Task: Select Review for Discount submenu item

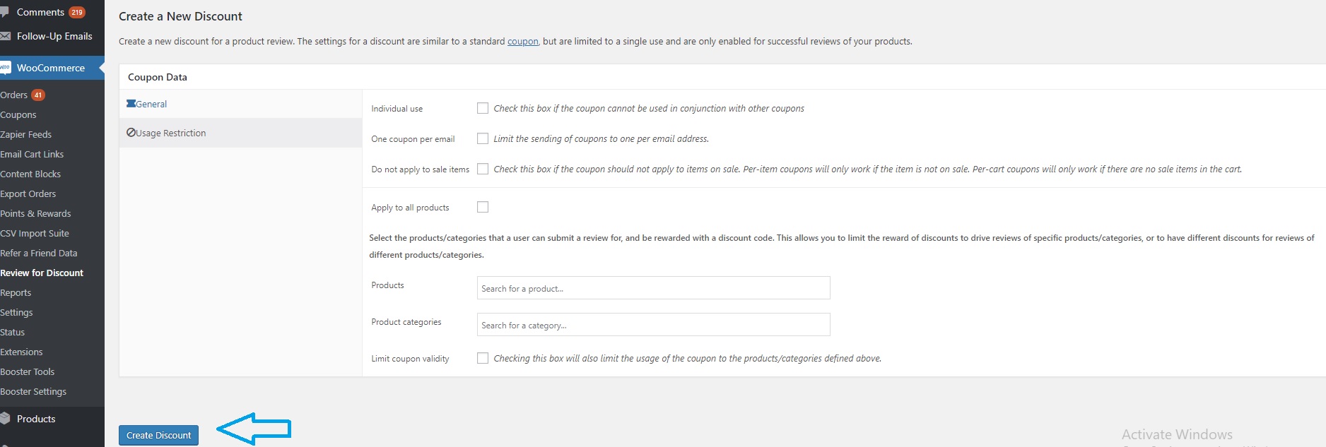Action: [42, 273]
